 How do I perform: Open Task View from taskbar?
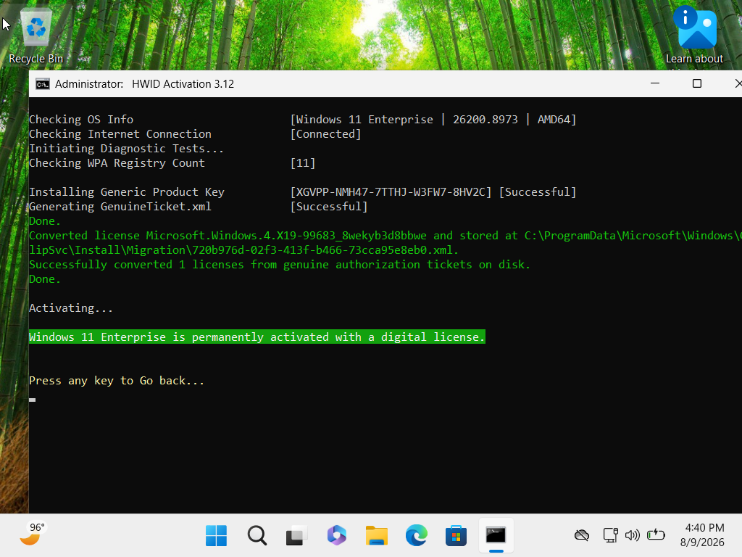tap(296, 536)
